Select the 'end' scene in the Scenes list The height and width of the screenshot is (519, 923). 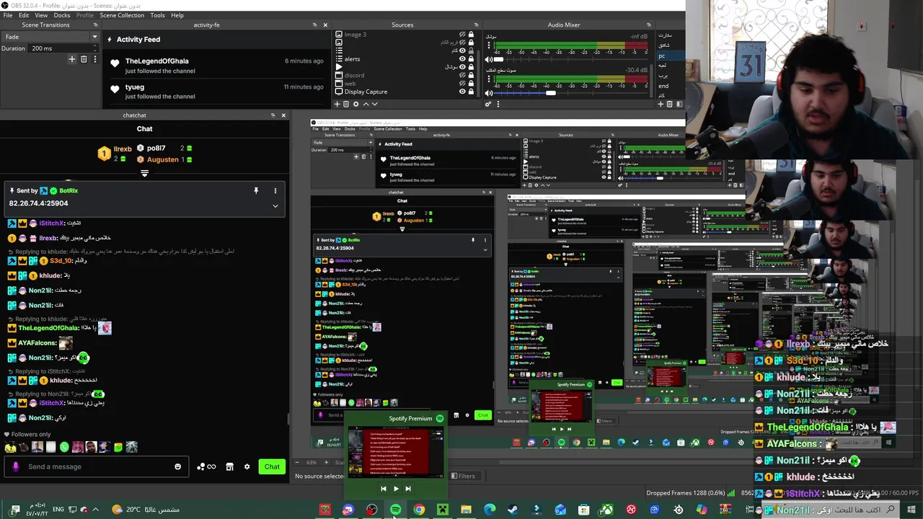(663, 86)
